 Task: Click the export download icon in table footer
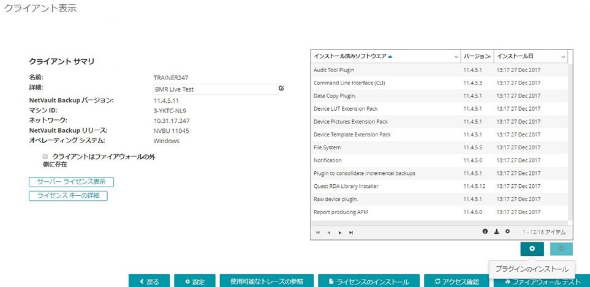point(496,231)
